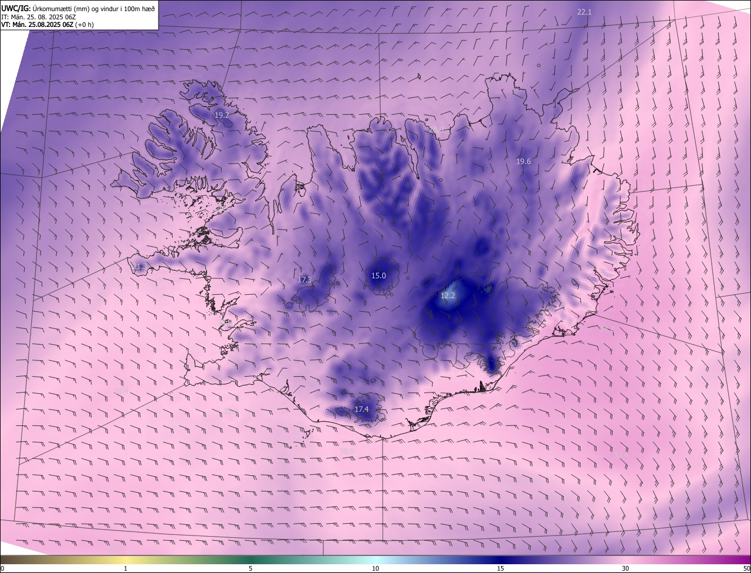Click the faint 30.9 value south of Iceland
The height and width of the screenshot is (573, 751).
pyautogui.click(x=347, y=451)
